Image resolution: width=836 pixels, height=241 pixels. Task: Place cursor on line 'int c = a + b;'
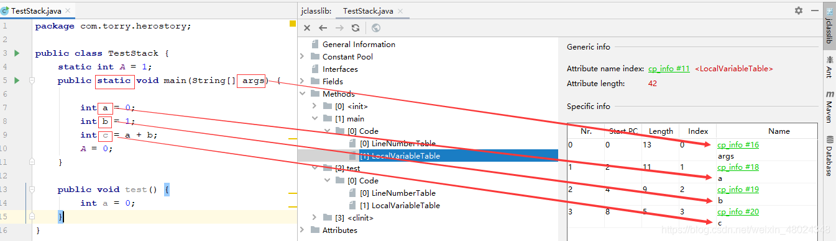point(119,135)
